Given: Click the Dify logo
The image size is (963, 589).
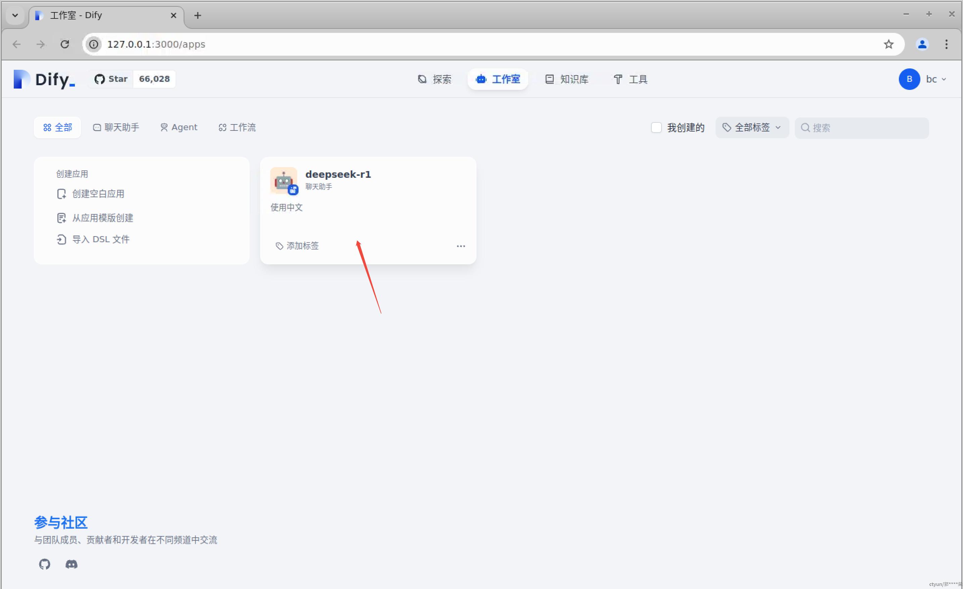Looking at the screenshot, I should point(44,79).
